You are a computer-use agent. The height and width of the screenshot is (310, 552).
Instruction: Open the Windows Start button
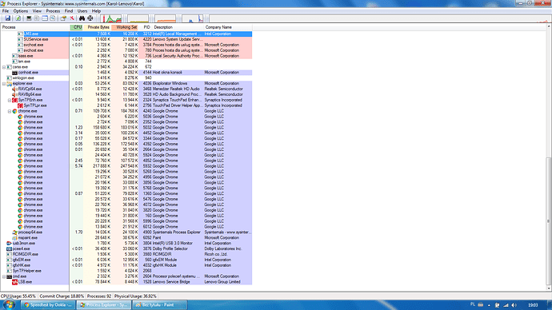(x=9, y=304)
